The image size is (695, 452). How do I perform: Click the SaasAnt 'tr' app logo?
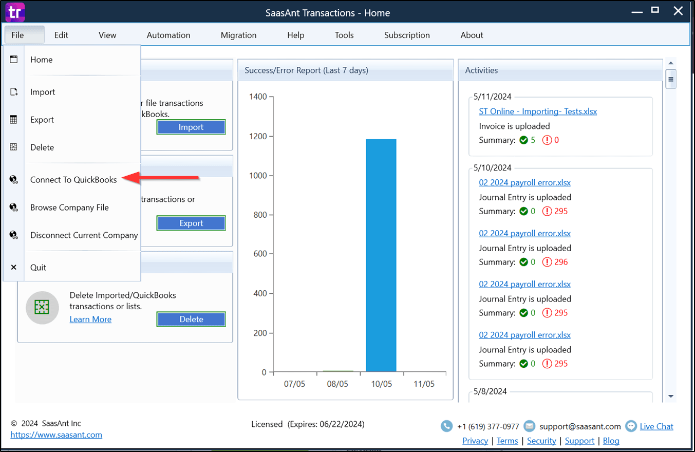[x=15, y=12]
